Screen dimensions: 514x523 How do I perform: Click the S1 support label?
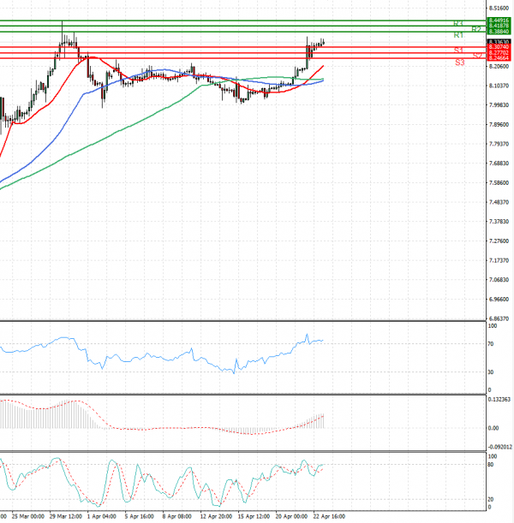coord(458,51)
